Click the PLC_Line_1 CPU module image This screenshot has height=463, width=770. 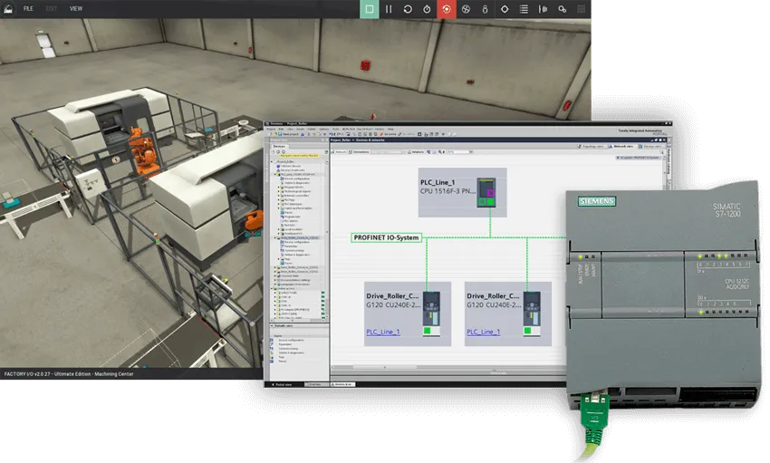486,192
